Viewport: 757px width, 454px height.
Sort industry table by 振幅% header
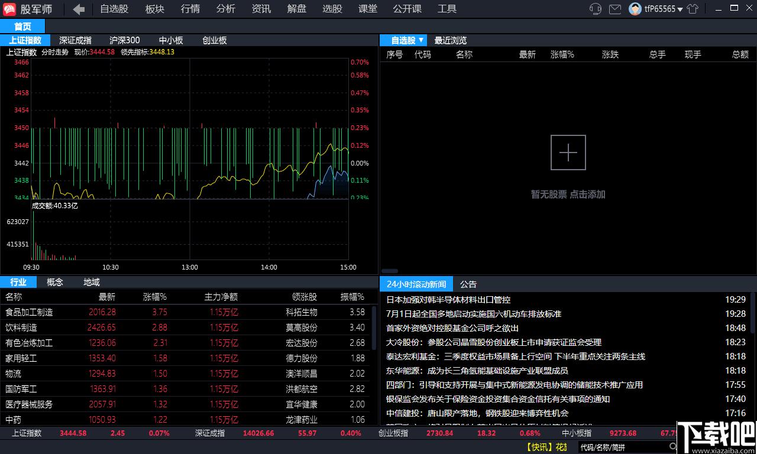(x=352, y=297)
